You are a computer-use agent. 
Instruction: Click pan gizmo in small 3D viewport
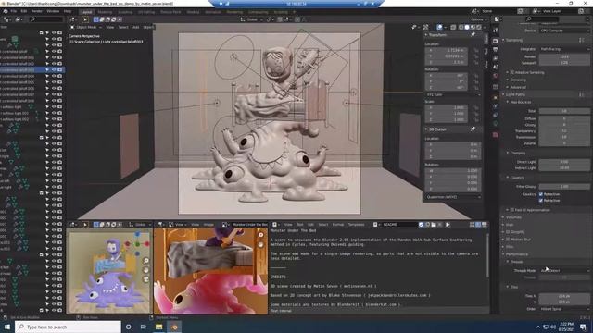tap(146, 270)
